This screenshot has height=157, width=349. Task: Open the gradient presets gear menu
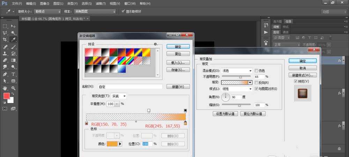(156, 44)
